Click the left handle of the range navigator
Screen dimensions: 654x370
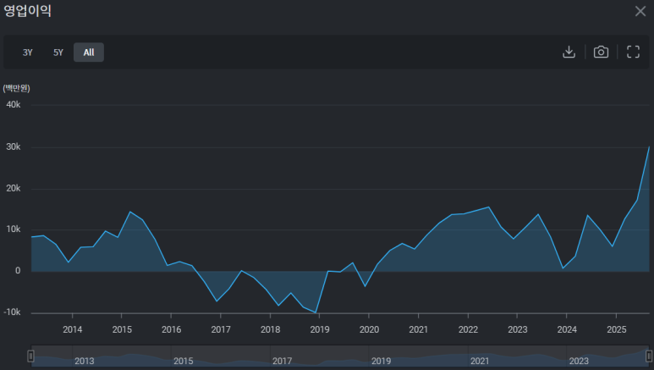[30, 356]
